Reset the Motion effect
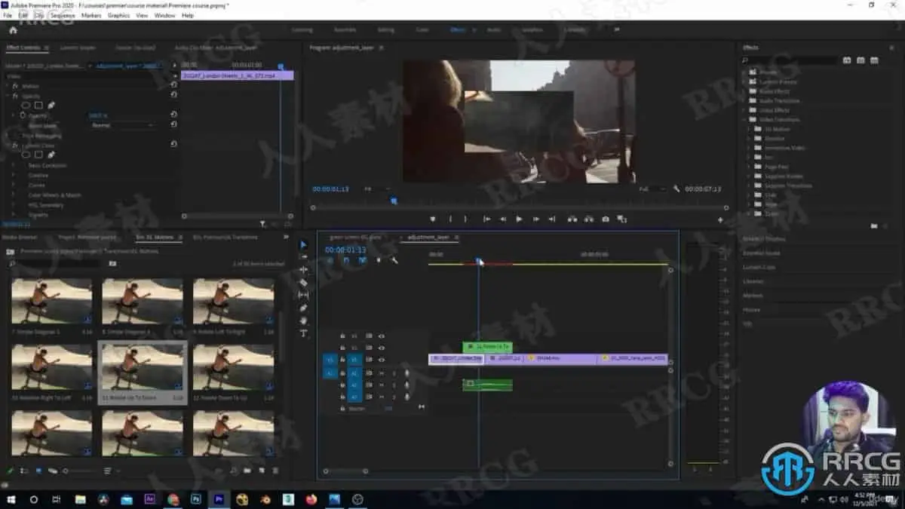 coord(173,85)
